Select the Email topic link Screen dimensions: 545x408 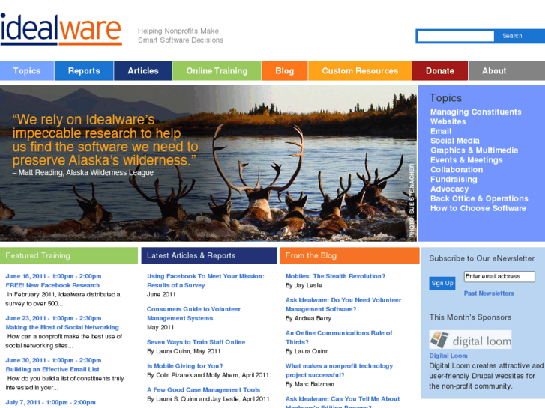pos(441,131)
